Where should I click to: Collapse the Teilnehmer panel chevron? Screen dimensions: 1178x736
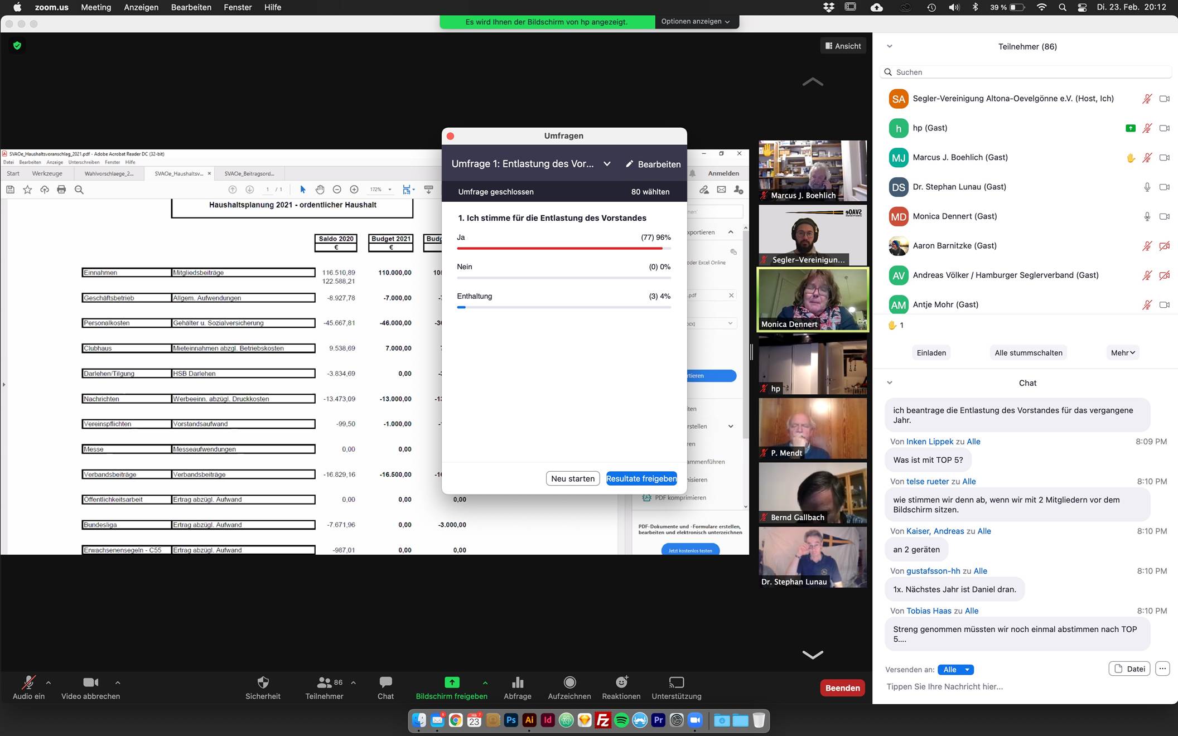click(890, 46)
